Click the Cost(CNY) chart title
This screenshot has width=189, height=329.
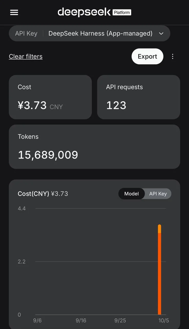(x=33, y=194)
